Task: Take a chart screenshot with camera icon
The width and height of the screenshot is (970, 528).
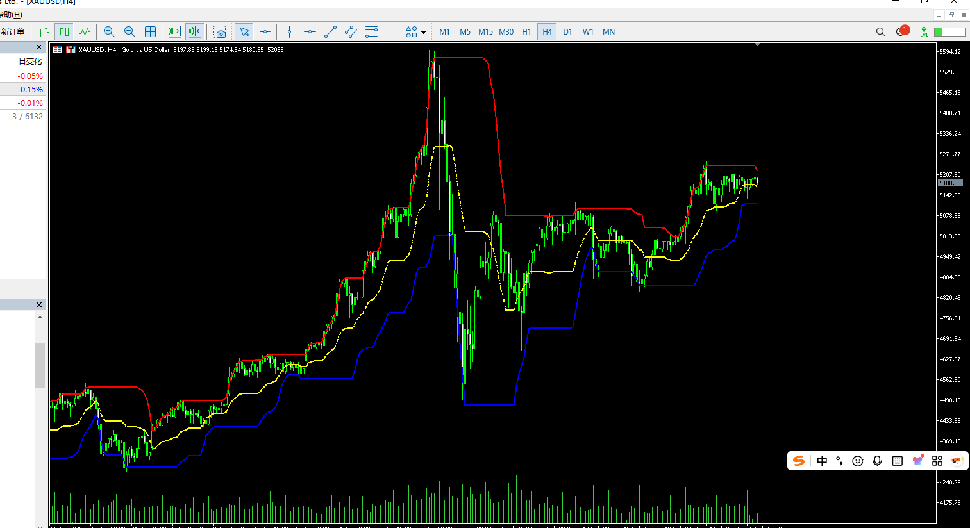Action: coord(220,31)
